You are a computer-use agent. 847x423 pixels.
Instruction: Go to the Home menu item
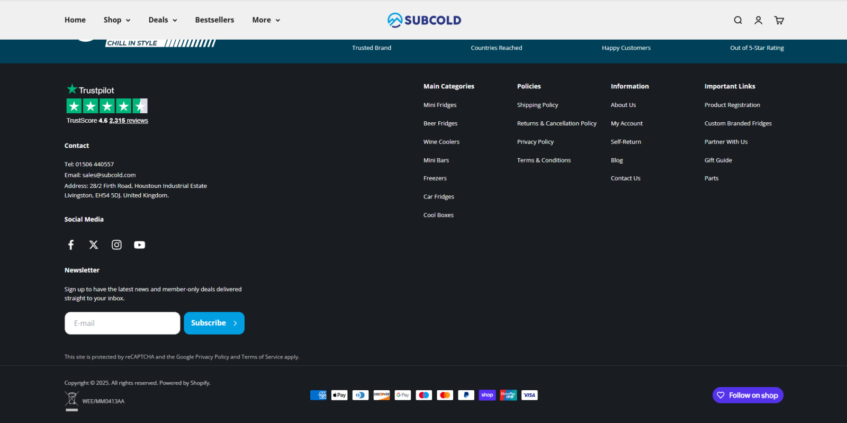click(75, 20)
